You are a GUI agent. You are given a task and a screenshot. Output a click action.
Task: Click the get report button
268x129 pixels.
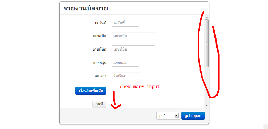[193, 116]
